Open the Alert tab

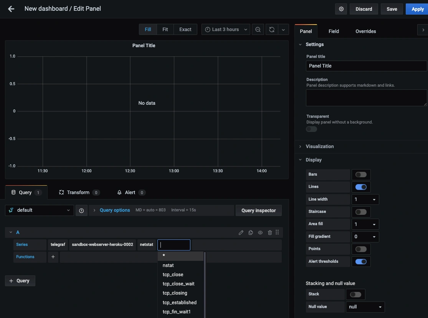[x=131, y=193]
